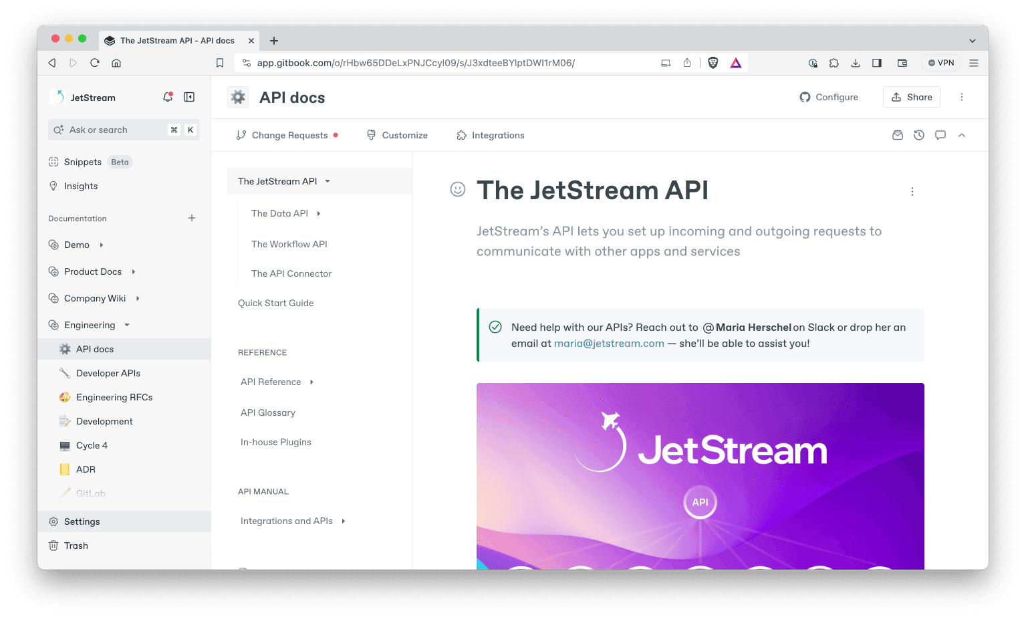Image resolution: width=1026 pixels, height=619 pixels.
Task: Open the Development space
Action: point(104,421)
